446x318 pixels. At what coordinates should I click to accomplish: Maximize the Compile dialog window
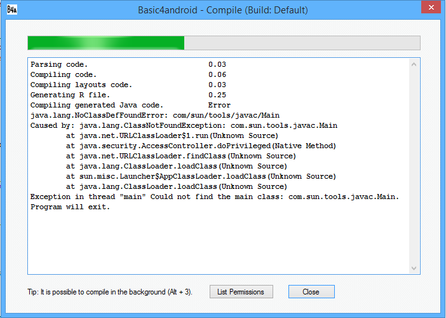(x=398, y=10)
